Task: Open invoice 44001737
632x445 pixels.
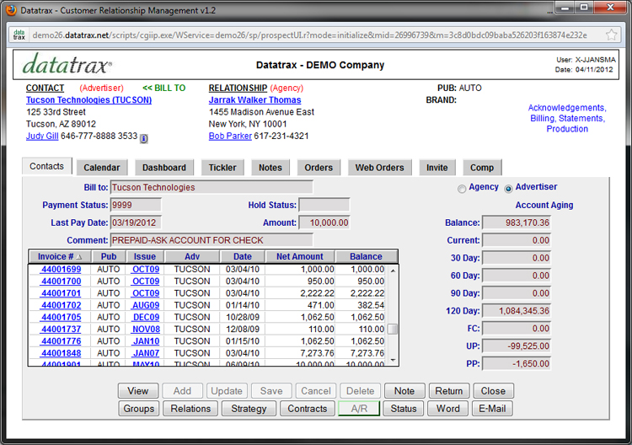Action: pos(62,330)
